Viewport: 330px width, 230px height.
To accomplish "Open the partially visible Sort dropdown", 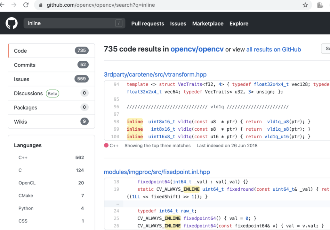I will tap(326, 49).
